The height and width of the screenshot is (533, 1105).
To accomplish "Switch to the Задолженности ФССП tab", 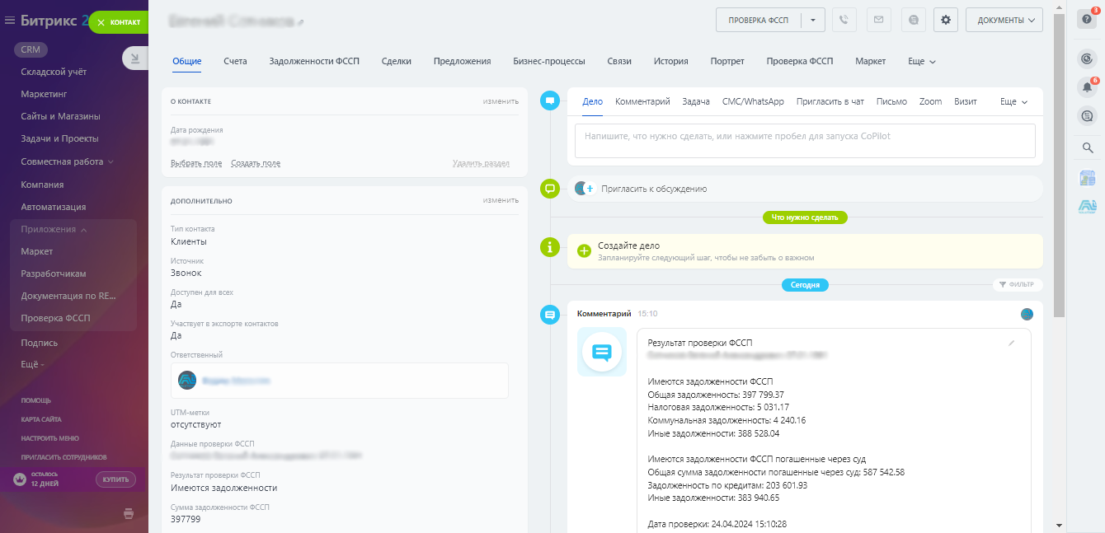I will click(314, 61).
